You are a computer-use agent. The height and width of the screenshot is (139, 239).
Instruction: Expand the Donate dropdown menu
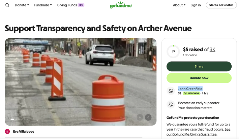pos(22,5)
